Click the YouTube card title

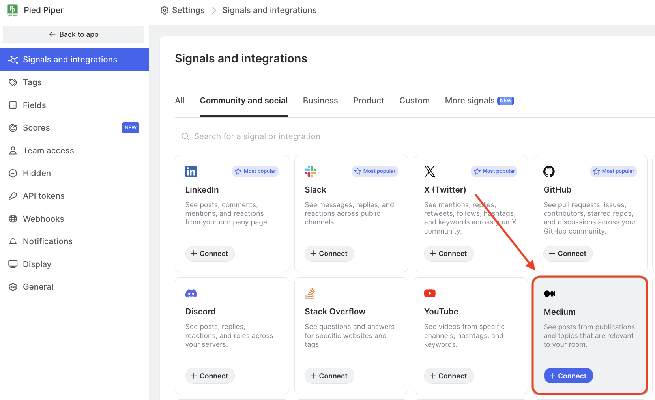tap(441, 312)
